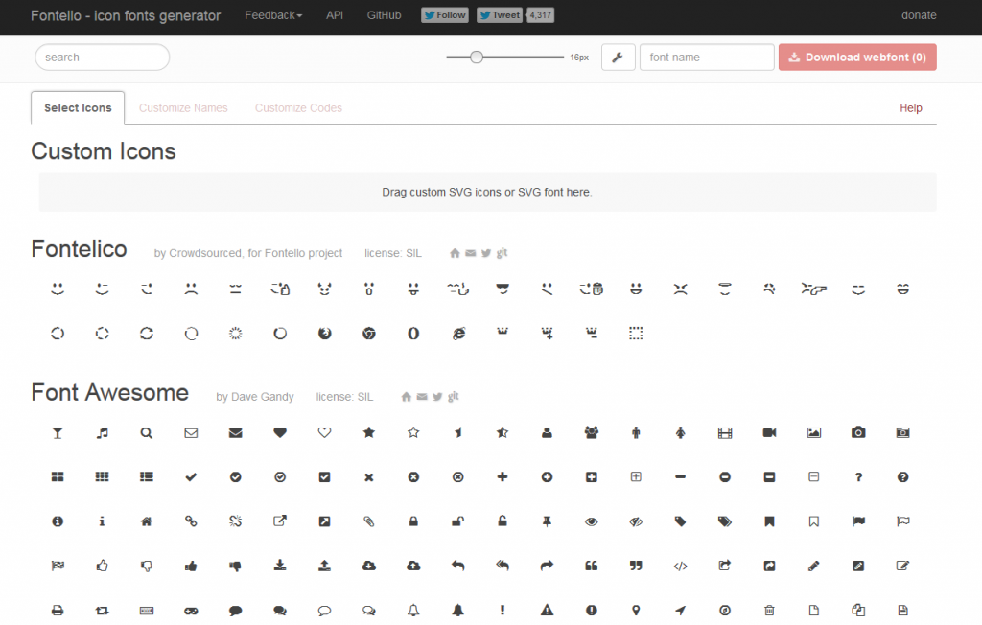Screen dimensions: 982x625
Task: Open the Feedback dropdown menu
Action: 273,15
